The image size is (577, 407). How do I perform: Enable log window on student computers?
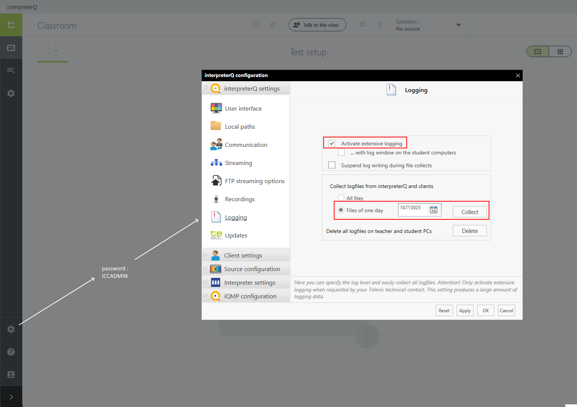click(341, 152)
